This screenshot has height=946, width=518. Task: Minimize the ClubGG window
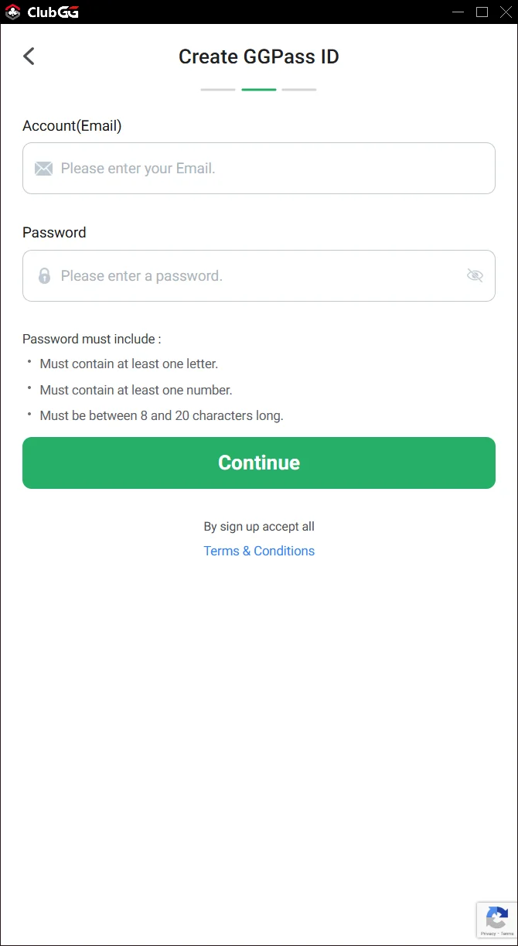(458, 12)
